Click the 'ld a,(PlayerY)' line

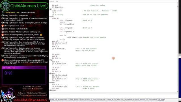(66, 28)
